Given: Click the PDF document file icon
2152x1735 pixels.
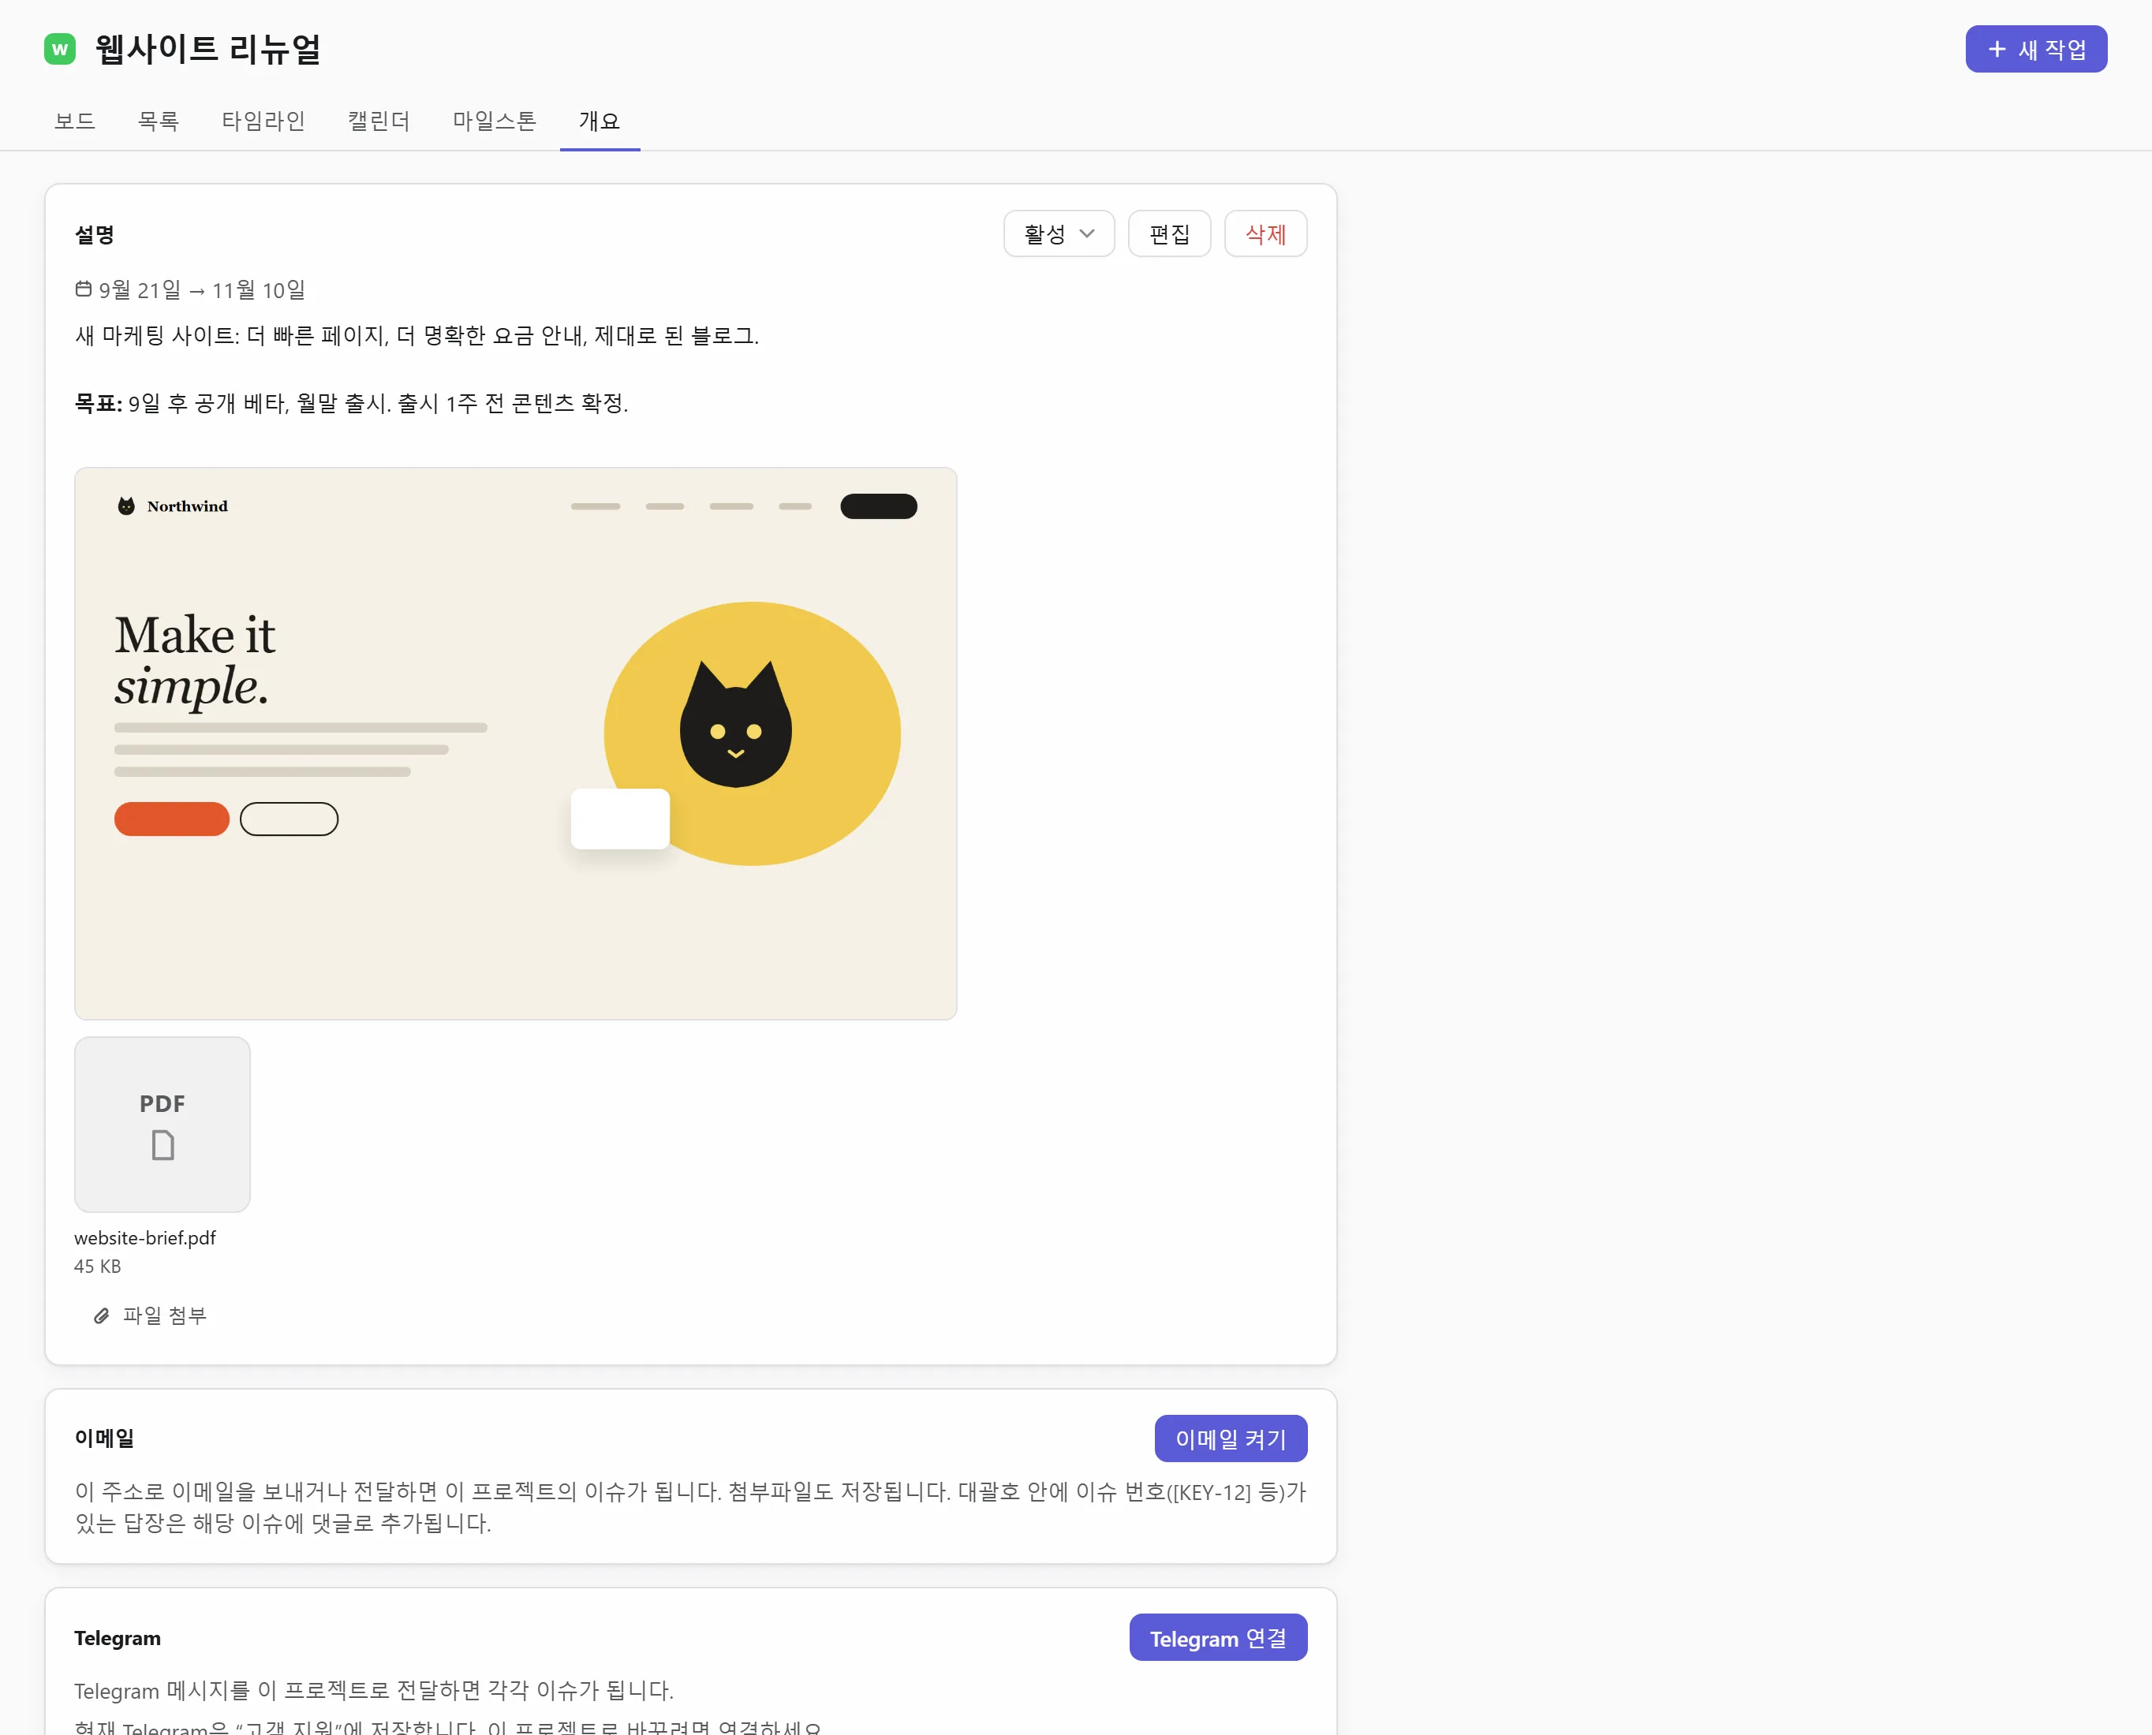Looking at the screenshot, I should pyautogui.click(x=162, y=1144).
